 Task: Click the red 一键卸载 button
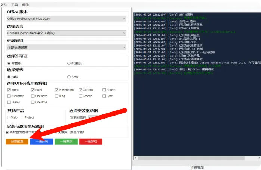(x=91, y=141)
